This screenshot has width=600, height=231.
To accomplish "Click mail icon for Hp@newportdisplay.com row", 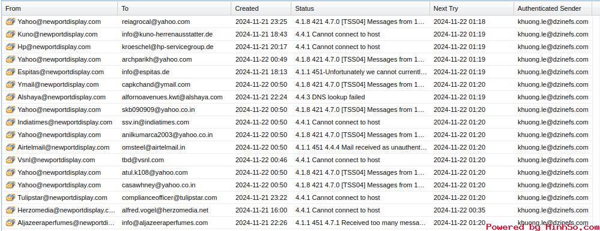I will pos(10,47).
